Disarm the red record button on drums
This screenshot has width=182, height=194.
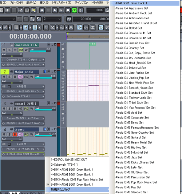(15, 134)
